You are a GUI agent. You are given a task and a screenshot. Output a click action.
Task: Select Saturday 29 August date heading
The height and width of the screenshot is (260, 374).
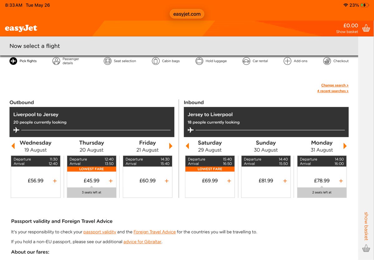click(210, 146)
